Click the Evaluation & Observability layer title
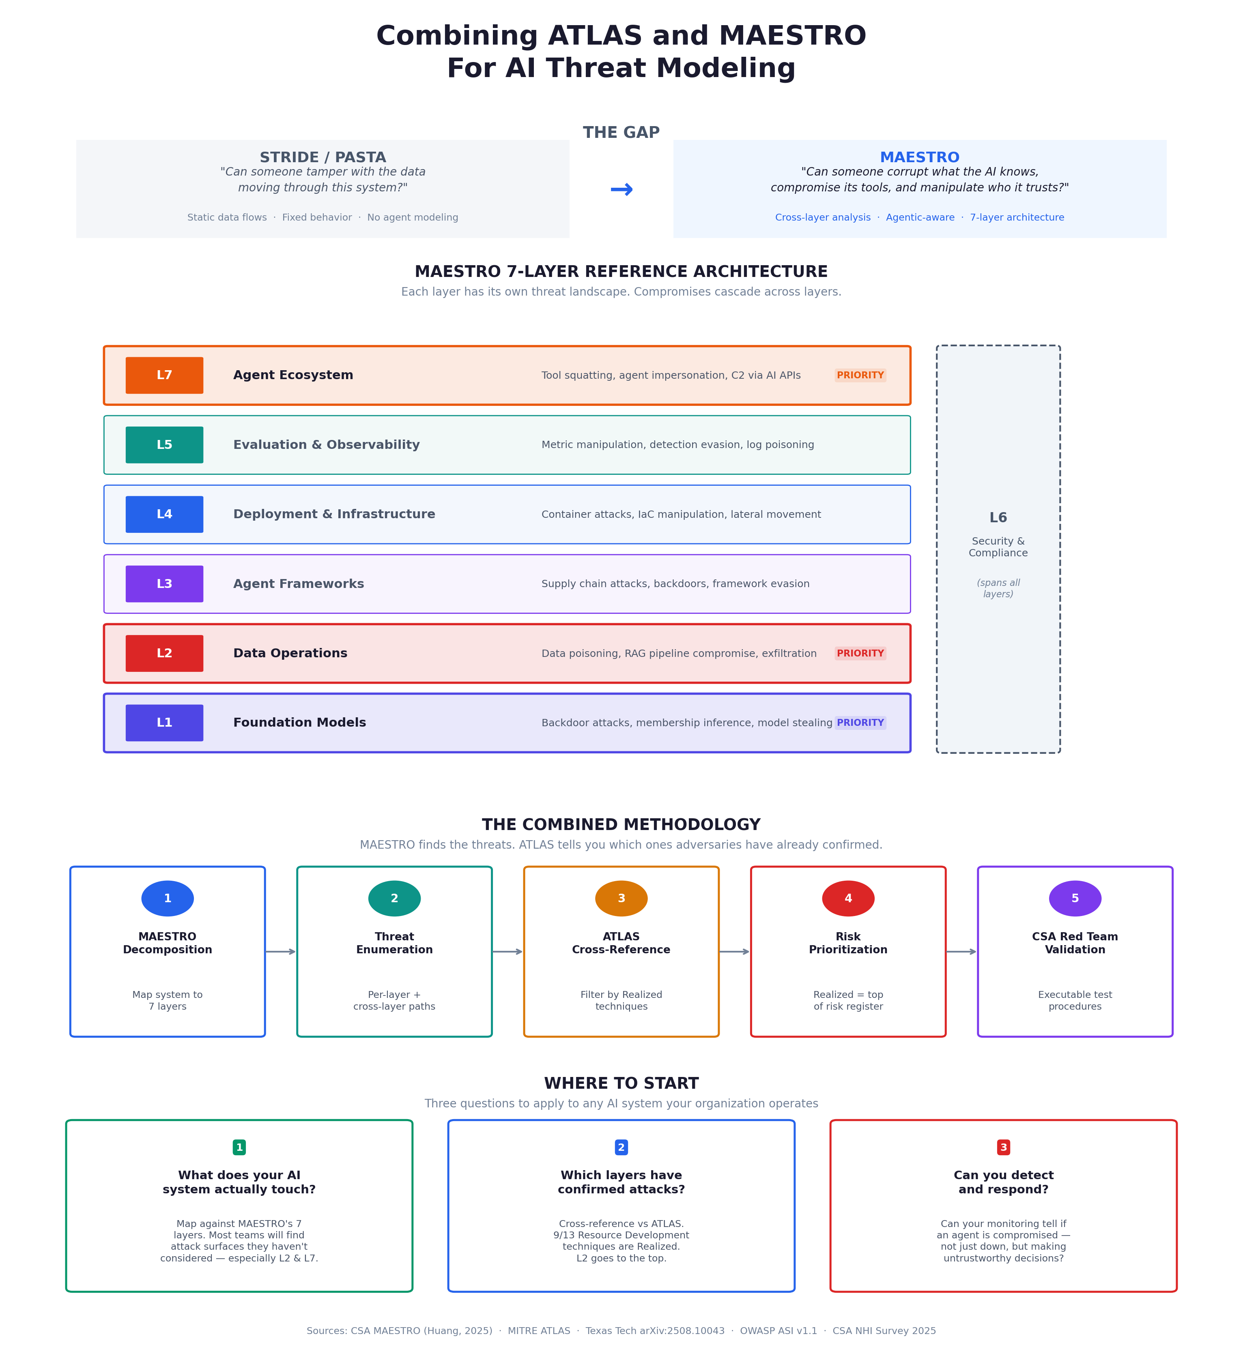Viewport: 1243px width, 1360px height. [326, 444]
